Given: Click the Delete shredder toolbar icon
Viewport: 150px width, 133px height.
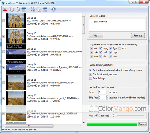Looking at the screenshot, I should click(24, 9).
